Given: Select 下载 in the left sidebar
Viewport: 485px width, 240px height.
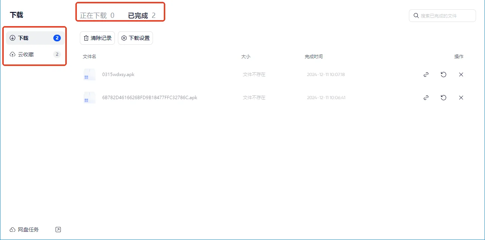Looking at the screenshot, I should (35, 38).
